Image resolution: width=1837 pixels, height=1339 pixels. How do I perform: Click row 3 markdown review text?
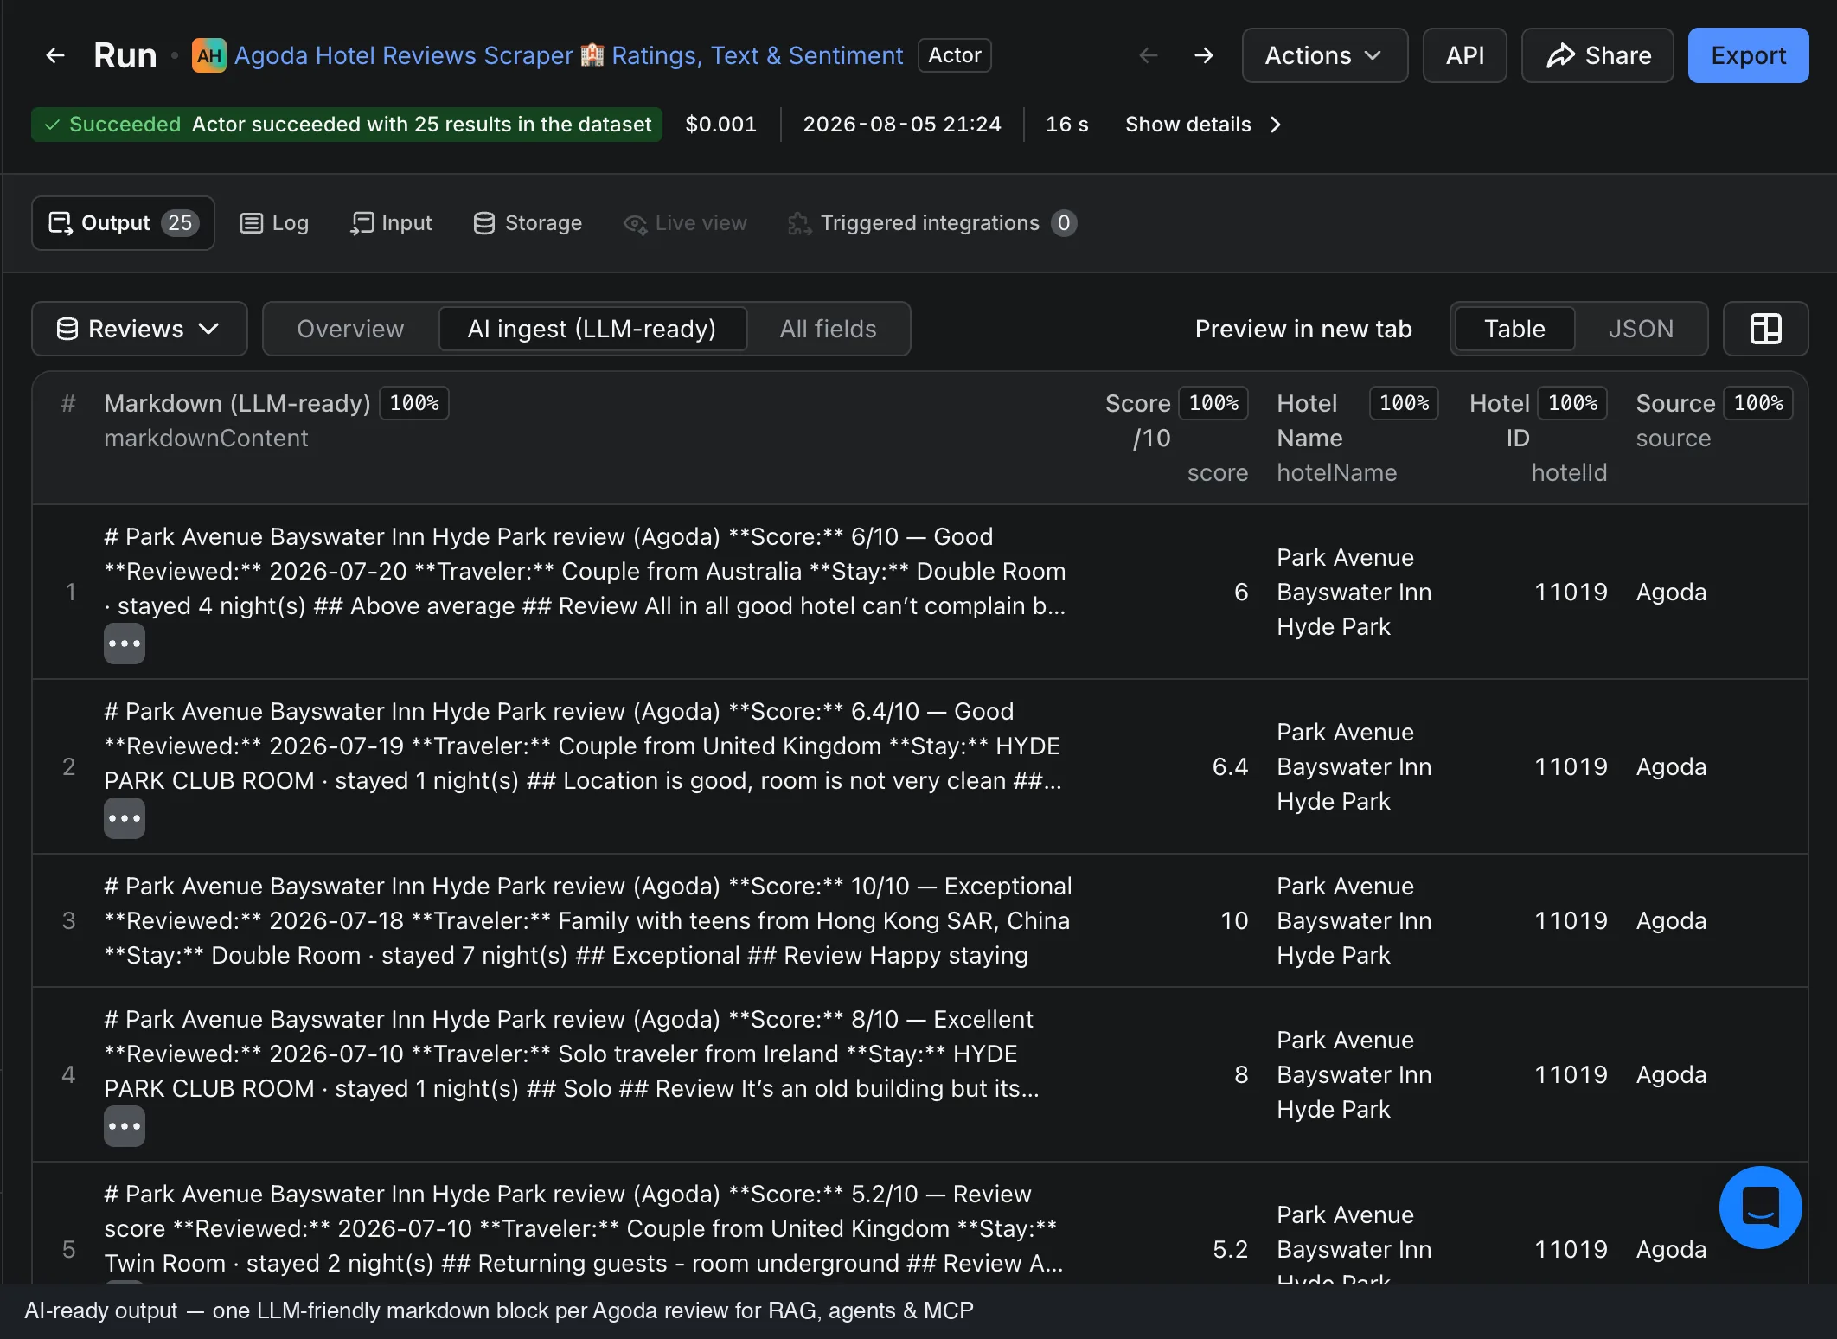pos(588,920)
